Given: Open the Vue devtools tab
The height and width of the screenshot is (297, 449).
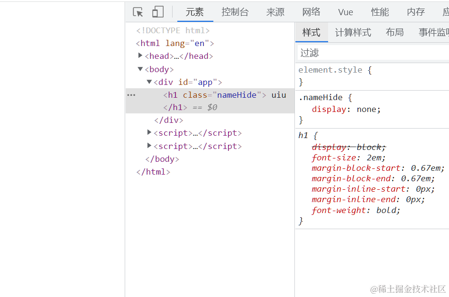Looking at the screenshot, I should (x=345, y=12).
